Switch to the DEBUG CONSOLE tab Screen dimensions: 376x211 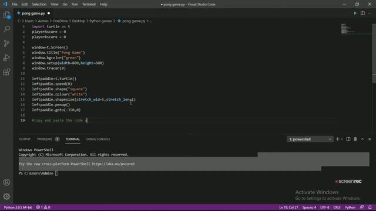click(98, 139)
